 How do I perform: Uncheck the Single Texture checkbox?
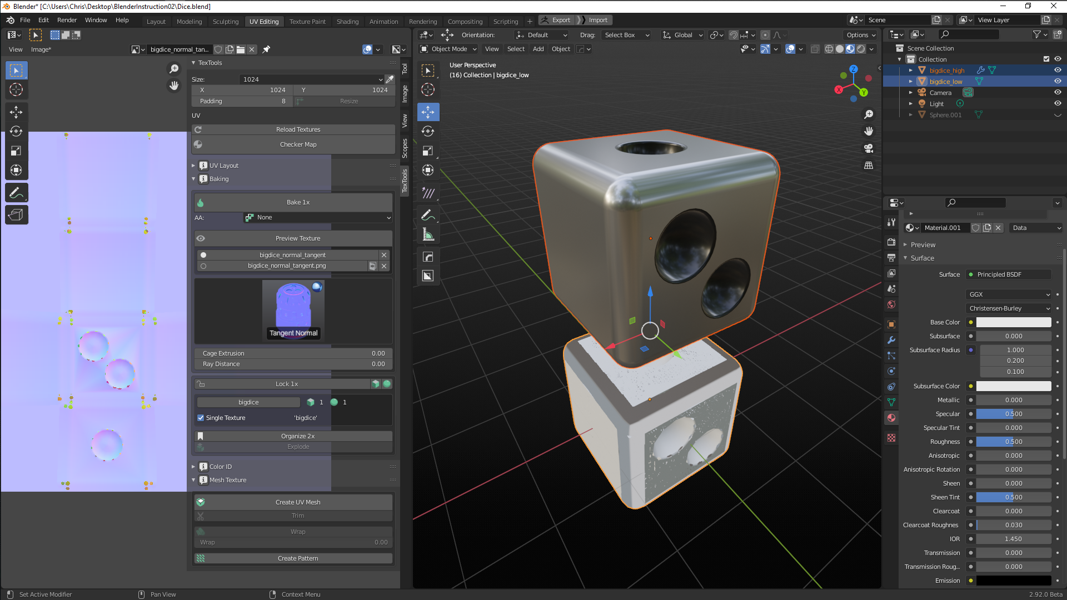[x=201, y=418]
